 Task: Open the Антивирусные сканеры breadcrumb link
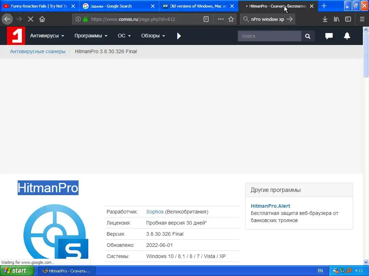click(x=37, y=51)
